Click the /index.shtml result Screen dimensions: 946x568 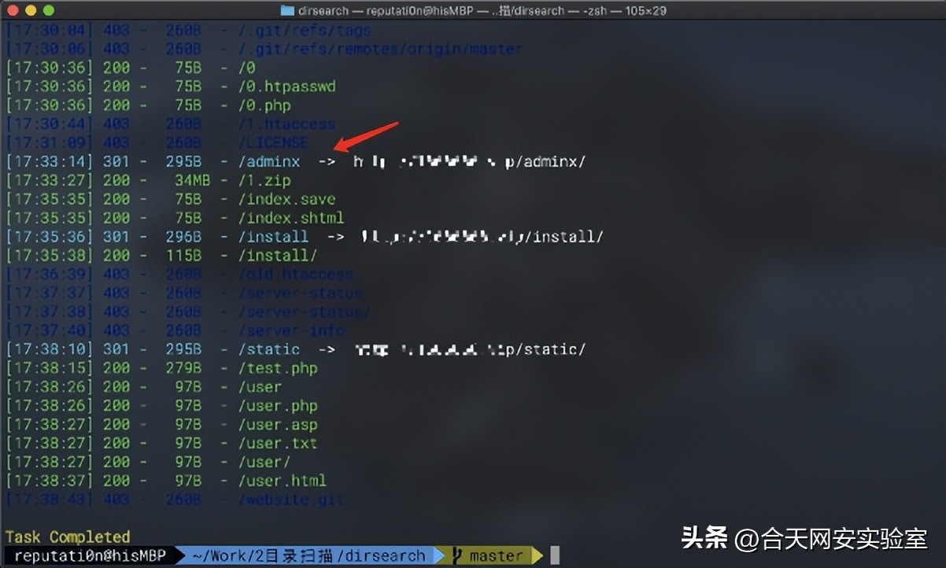tap(291, 218)
